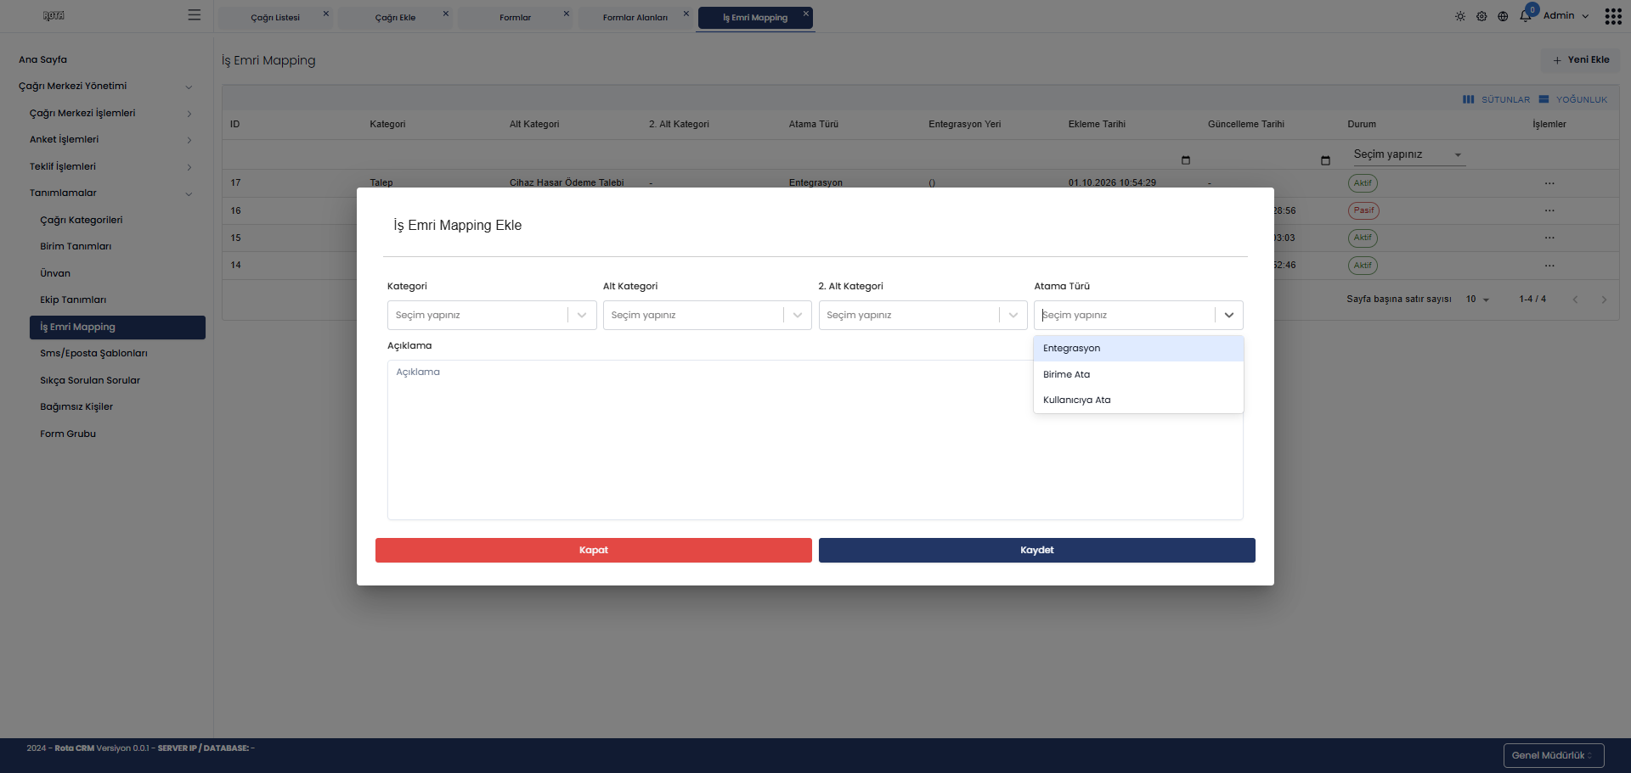Screen dimensions: 1631x773
Task: Select Kullanıcıya Ata option
Action: [1138, 400]
